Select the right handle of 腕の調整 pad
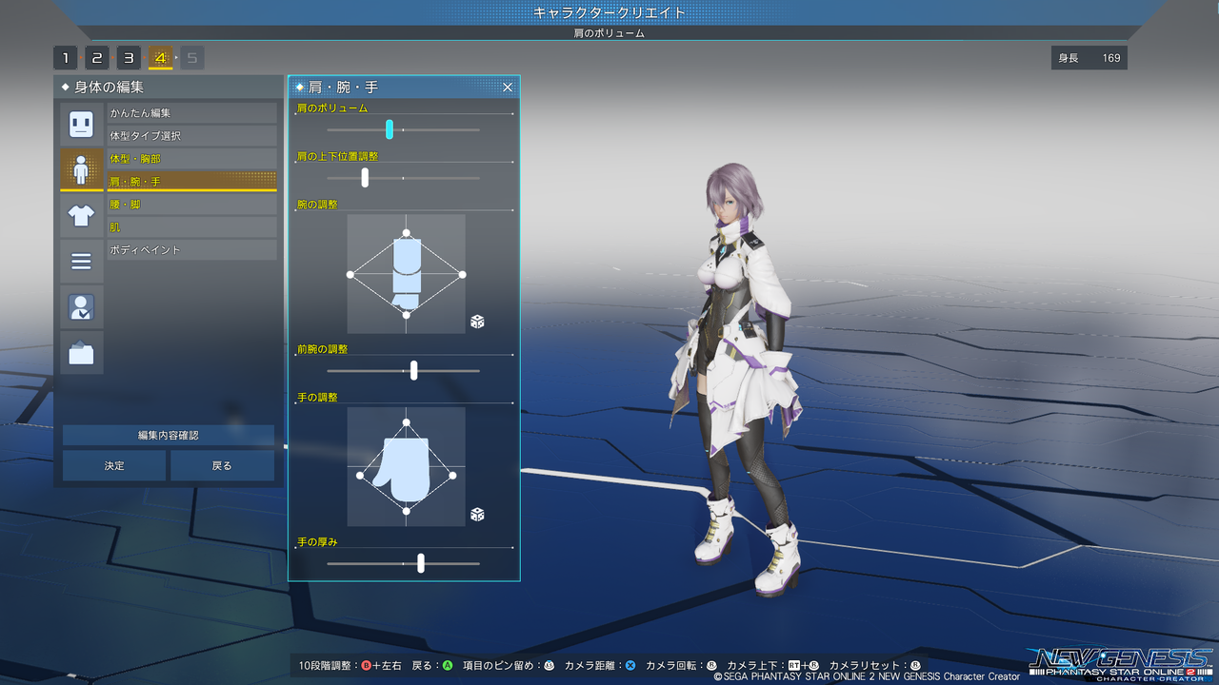The height and width of the screenshot is (685, 1219). pos(463,274)
